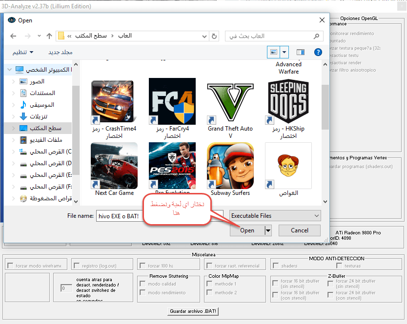Toggle the preview pane icon
Image resolution: width=407 pixels, height=324 pixels.
pos(300,52)
